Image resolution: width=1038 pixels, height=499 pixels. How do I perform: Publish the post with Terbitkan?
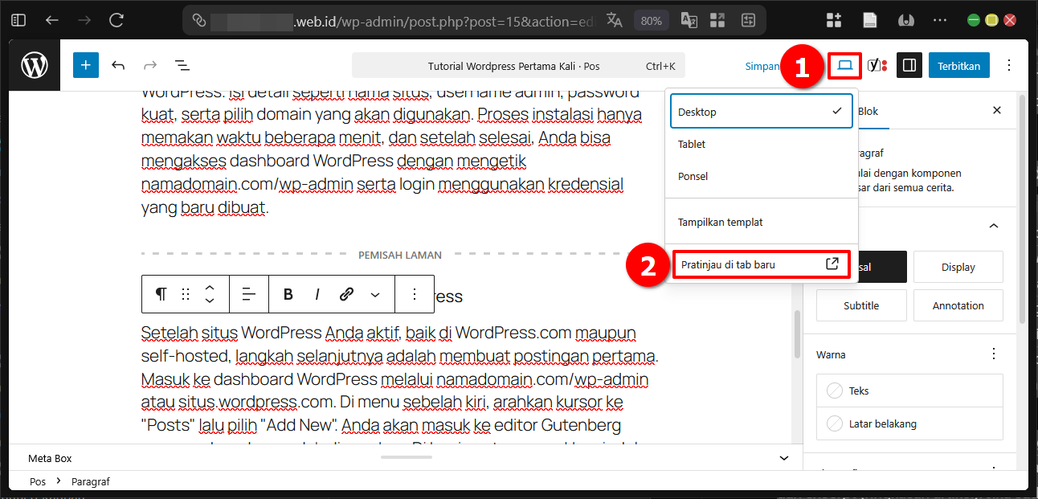958,64
